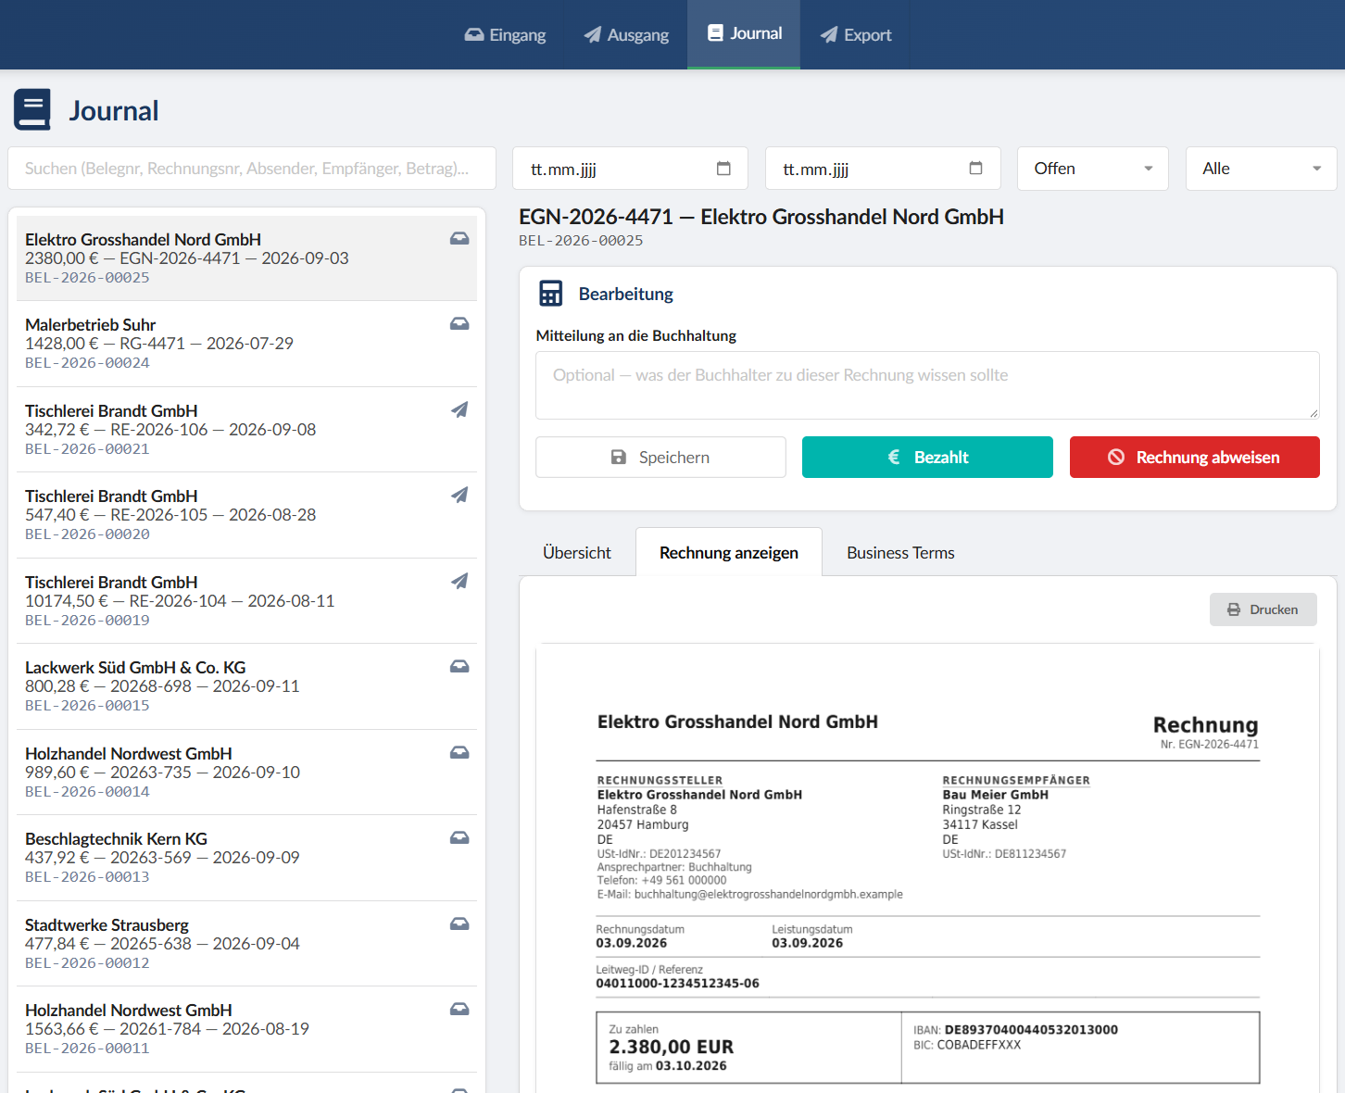The height and width of the screenshot is (1093, 1345).
Task: Click inbox icon on Holzhandel Nordwest 989,60 € entry
Action: [459, 753]
